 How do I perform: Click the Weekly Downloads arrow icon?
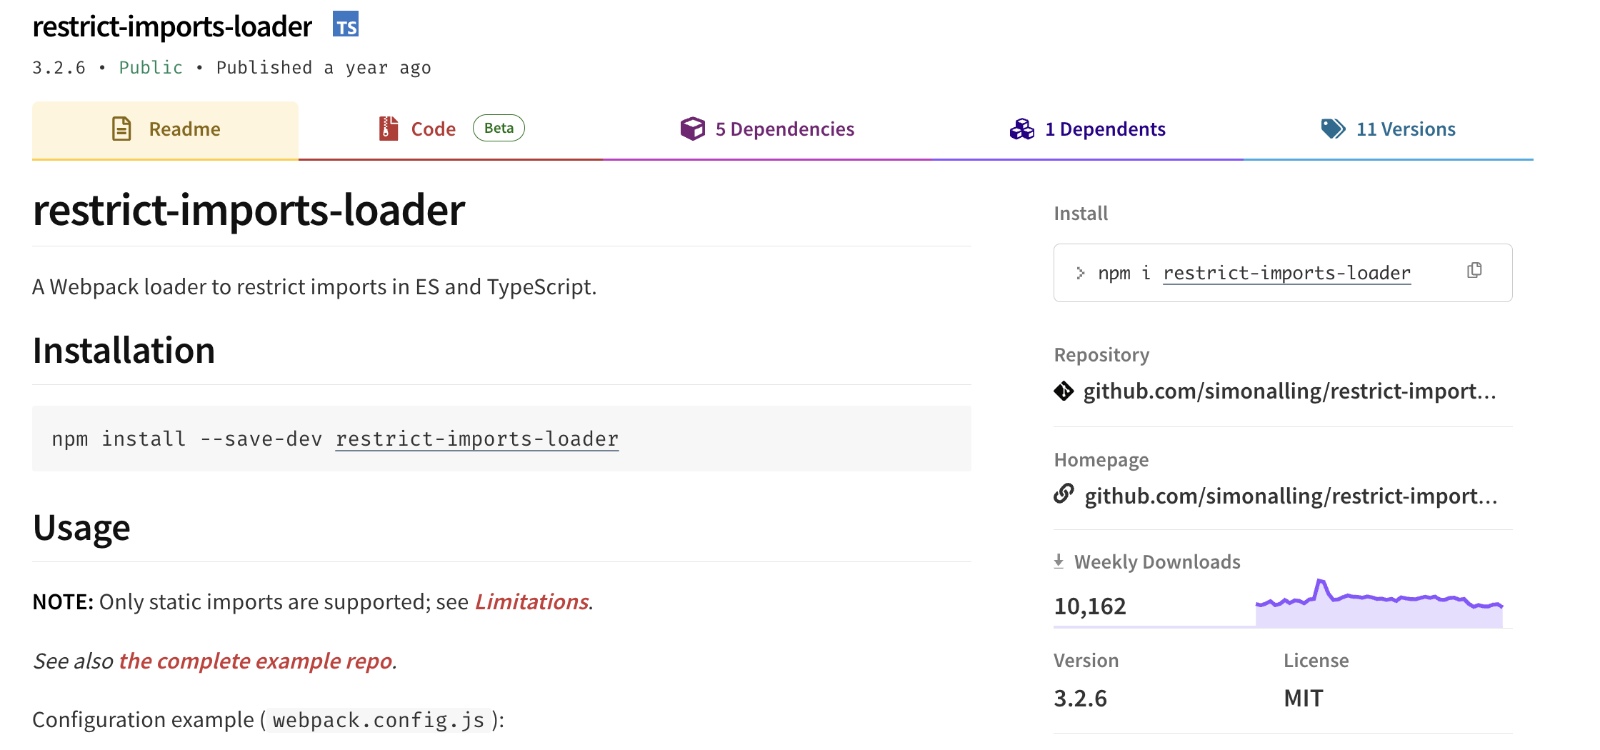pos(1059,562)
